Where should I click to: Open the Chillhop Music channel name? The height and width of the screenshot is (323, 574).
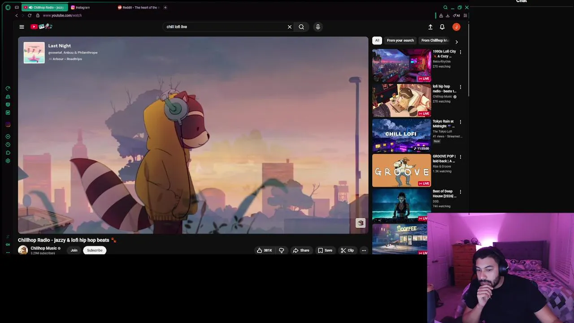[43, 249]
